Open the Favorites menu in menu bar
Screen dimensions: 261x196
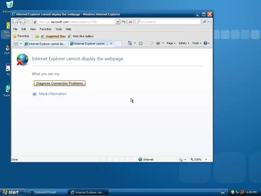tap(45, 29)
